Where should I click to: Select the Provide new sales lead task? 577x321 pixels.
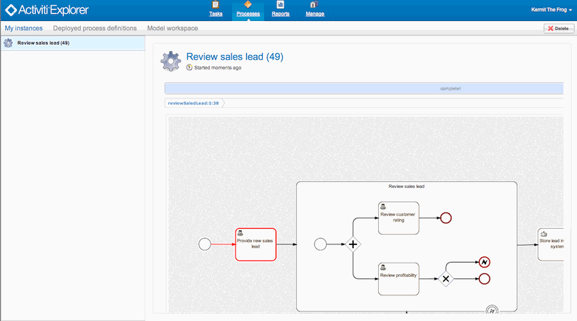(256, 244)
